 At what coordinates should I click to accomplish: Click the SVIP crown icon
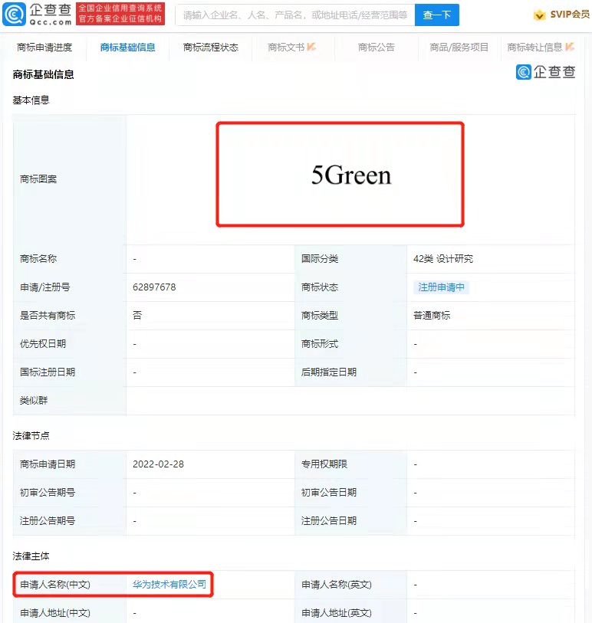point(539,15)
